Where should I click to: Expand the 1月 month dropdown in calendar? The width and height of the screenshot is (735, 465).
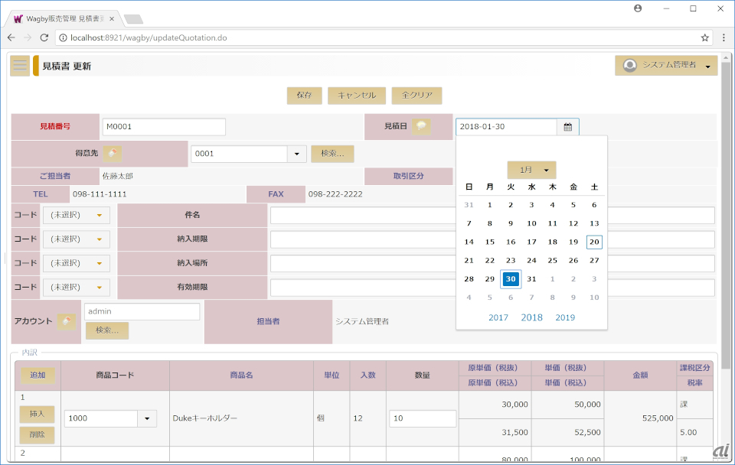click(531, 170)
